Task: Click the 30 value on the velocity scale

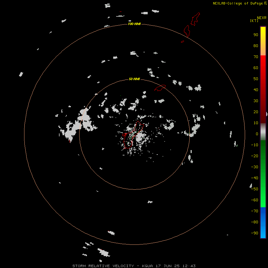Action: 256,101
